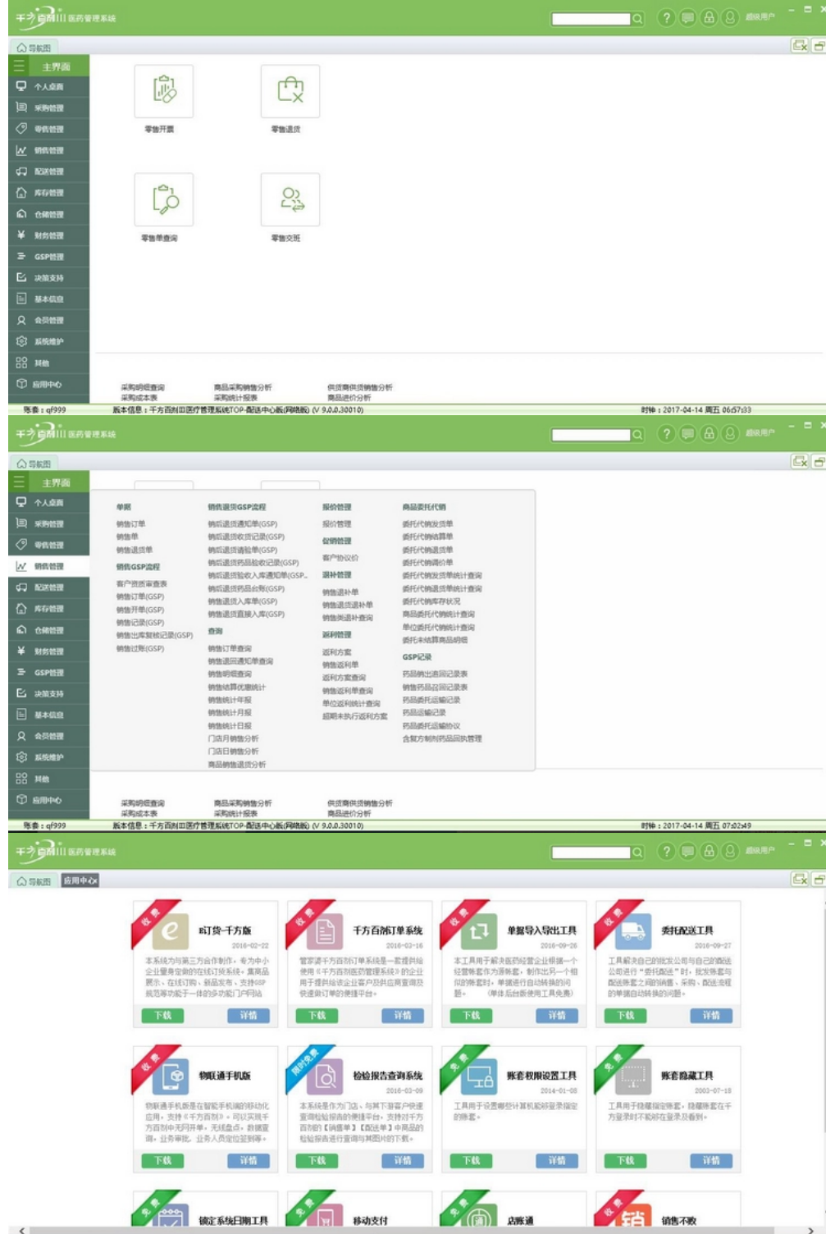Click 财务管理 yen icon in top window sidebar
This screenshot has width=826, height=1234.
click(x=21, y=235)
